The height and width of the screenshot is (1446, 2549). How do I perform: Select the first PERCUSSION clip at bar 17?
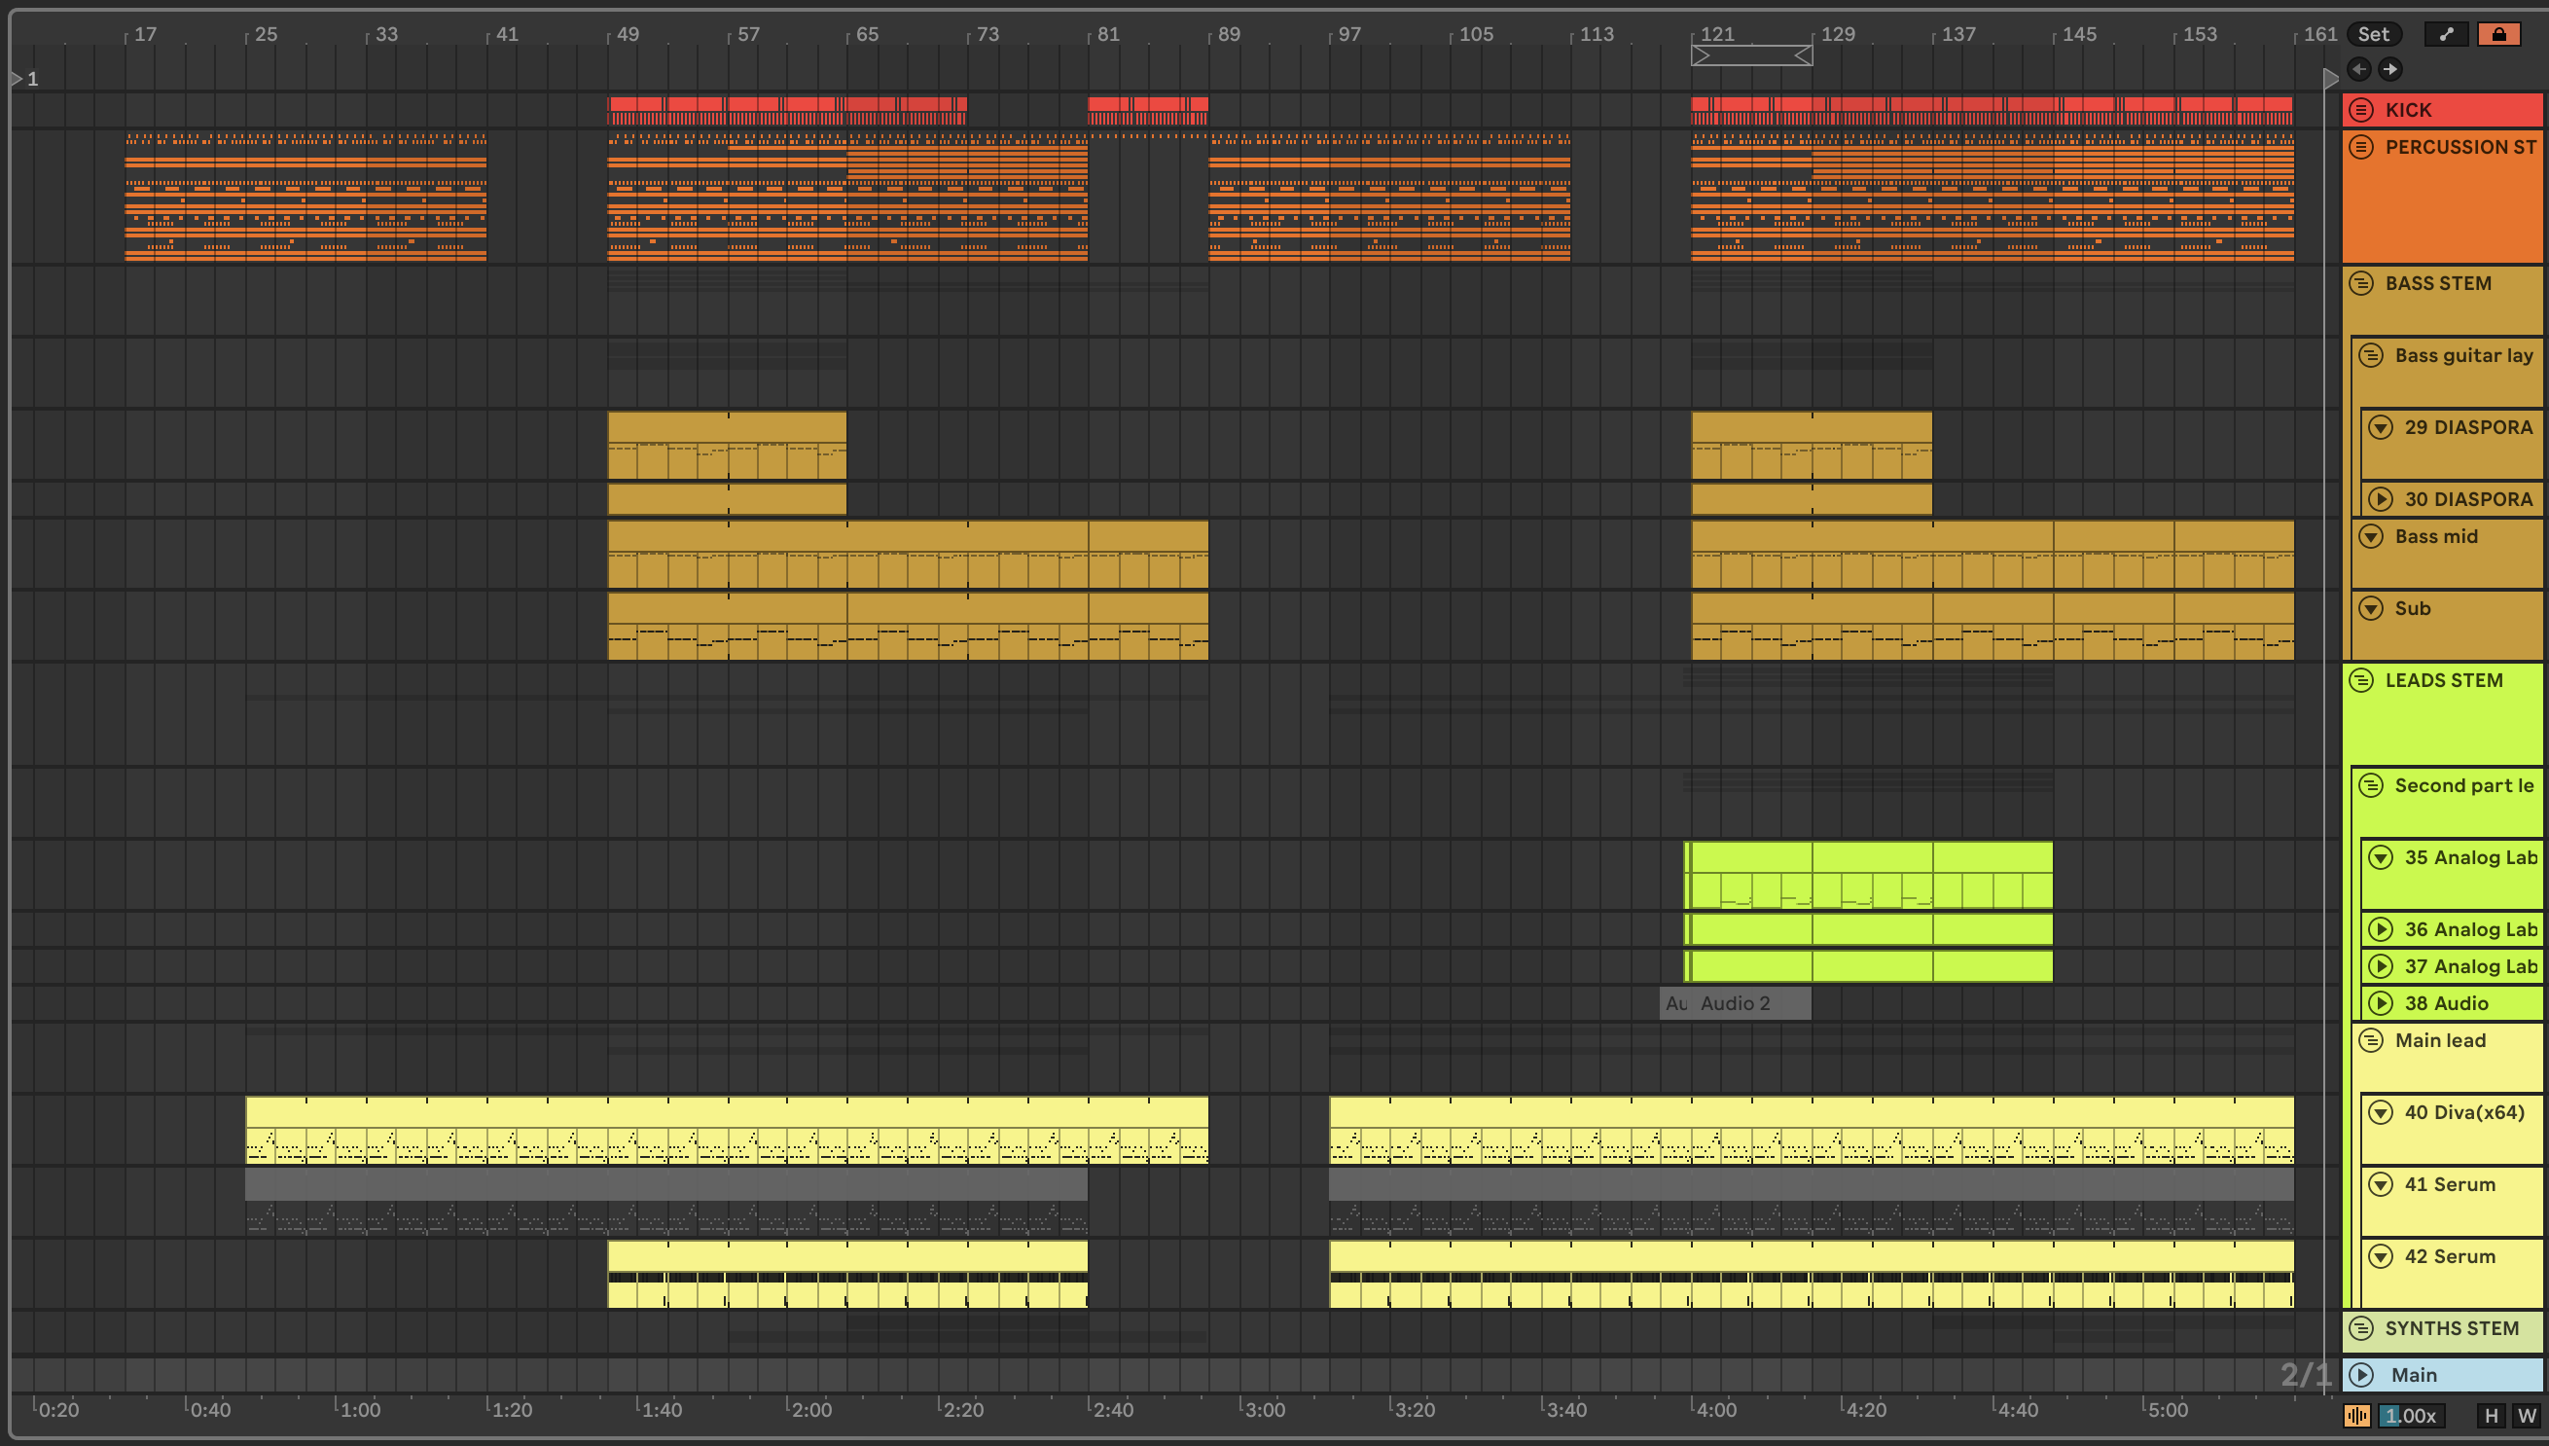click(305, 197)
